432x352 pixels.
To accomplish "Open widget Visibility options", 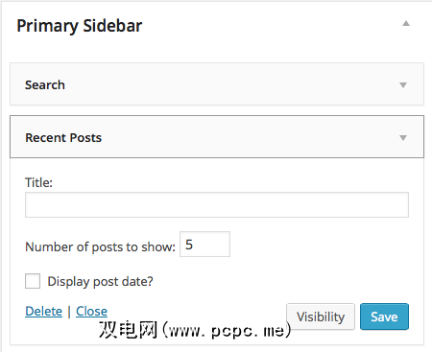I will (x=321, y=317).
